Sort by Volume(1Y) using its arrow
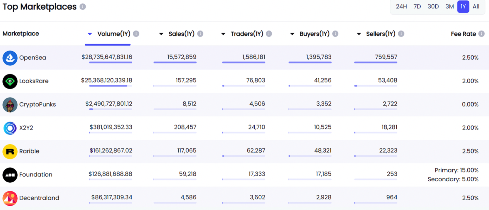 tap(90, 34)
